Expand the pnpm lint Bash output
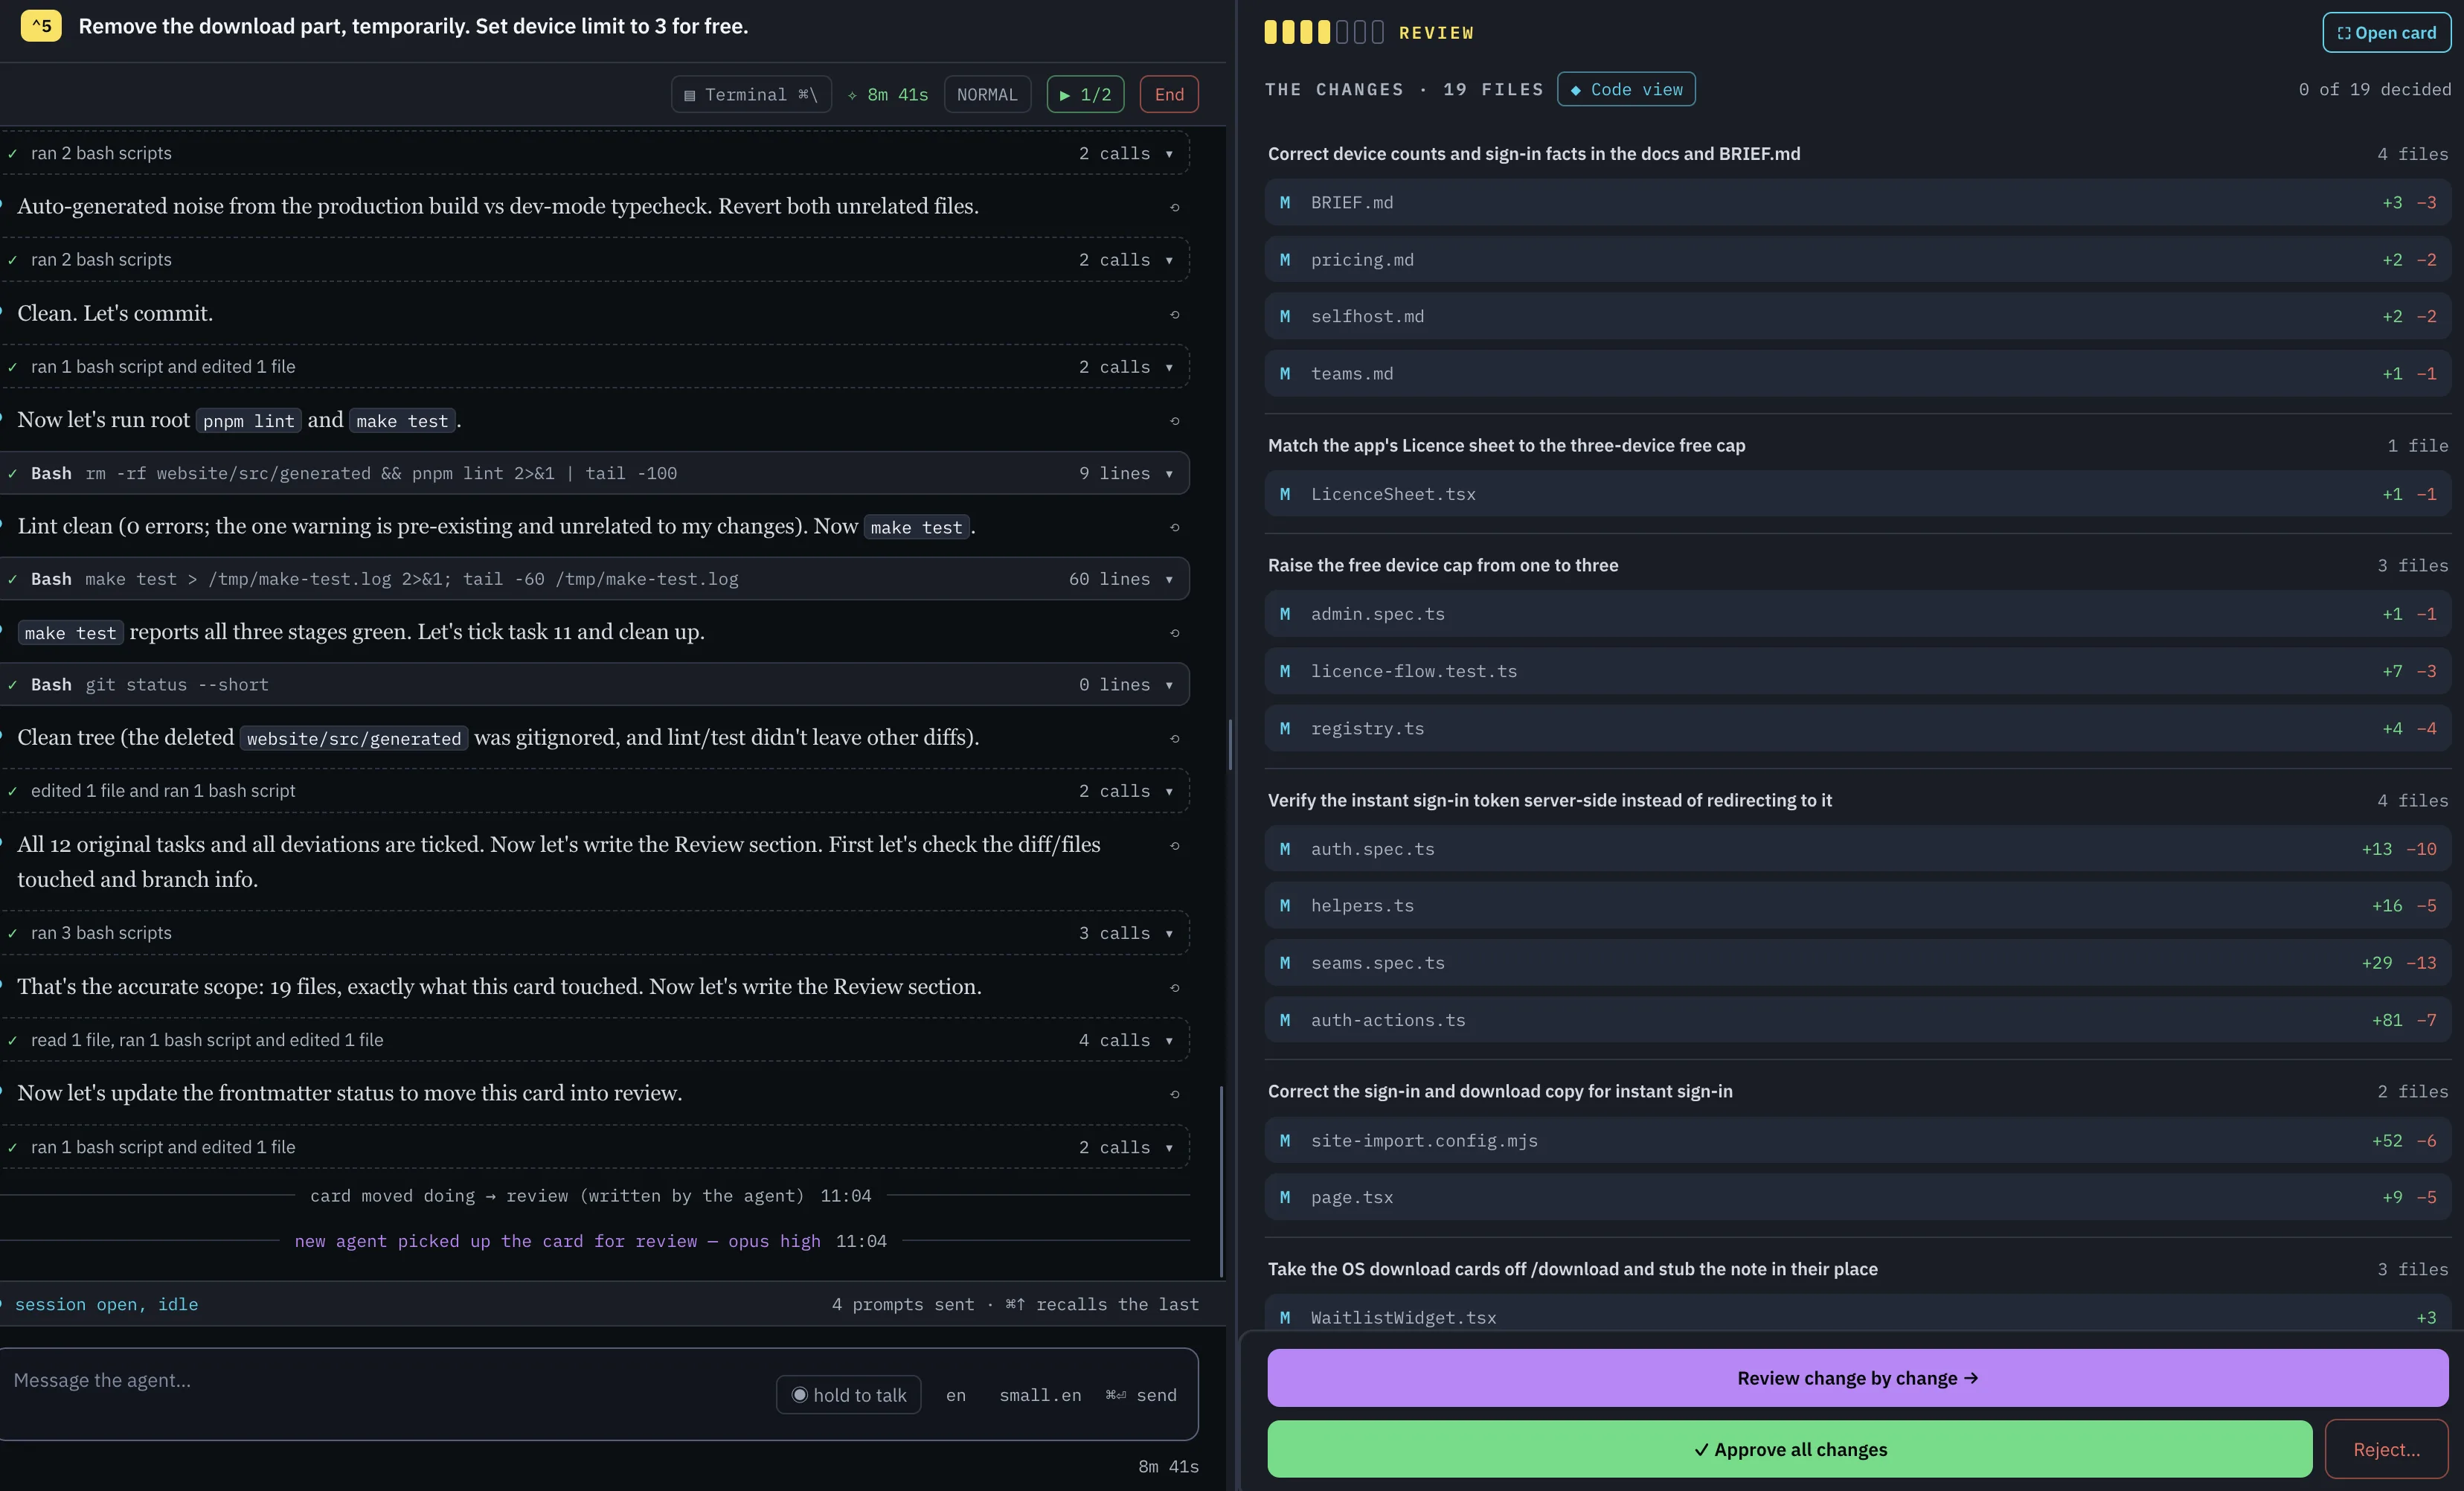The width and height of the screenshot is (2464, 1491). tap(595, 473)
